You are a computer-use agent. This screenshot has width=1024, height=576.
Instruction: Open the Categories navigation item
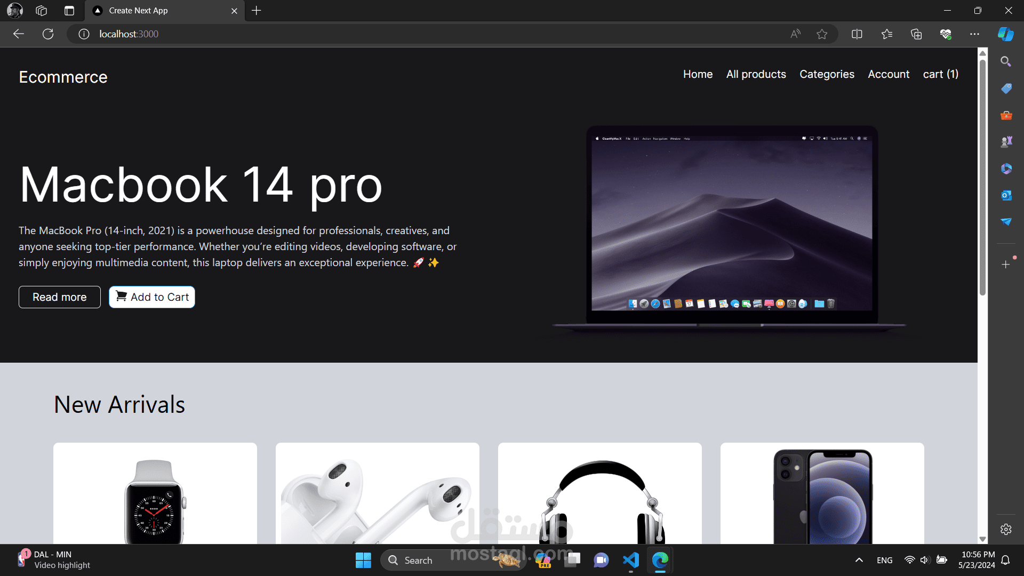point(827,74)
